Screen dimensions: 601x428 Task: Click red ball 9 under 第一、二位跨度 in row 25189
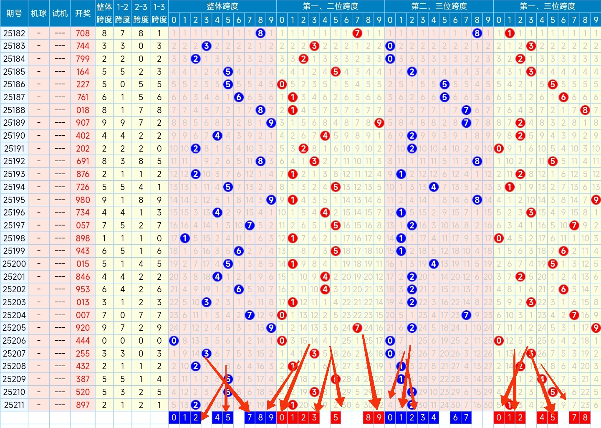(379, 123)
